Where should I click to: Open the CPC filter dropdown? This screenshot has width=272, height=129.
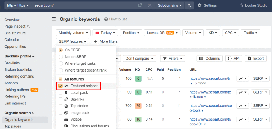tap(231, 33)
